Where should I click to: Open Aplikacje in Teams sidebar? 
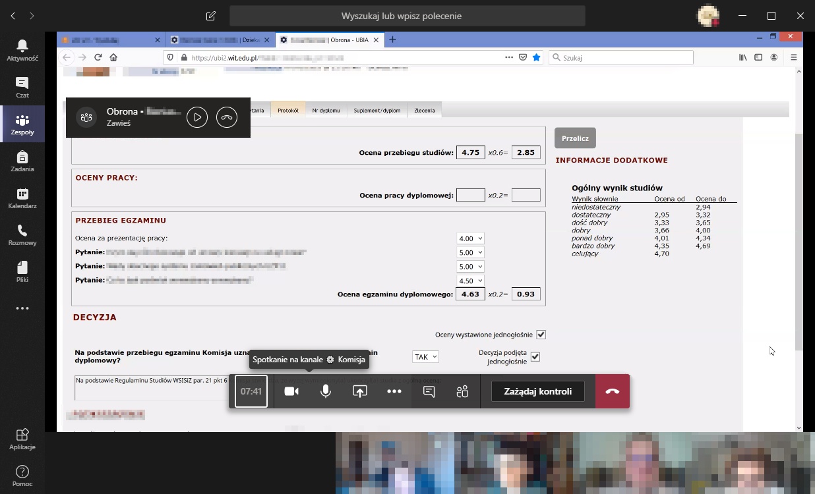pyautogui.click(x=22, y=439)
